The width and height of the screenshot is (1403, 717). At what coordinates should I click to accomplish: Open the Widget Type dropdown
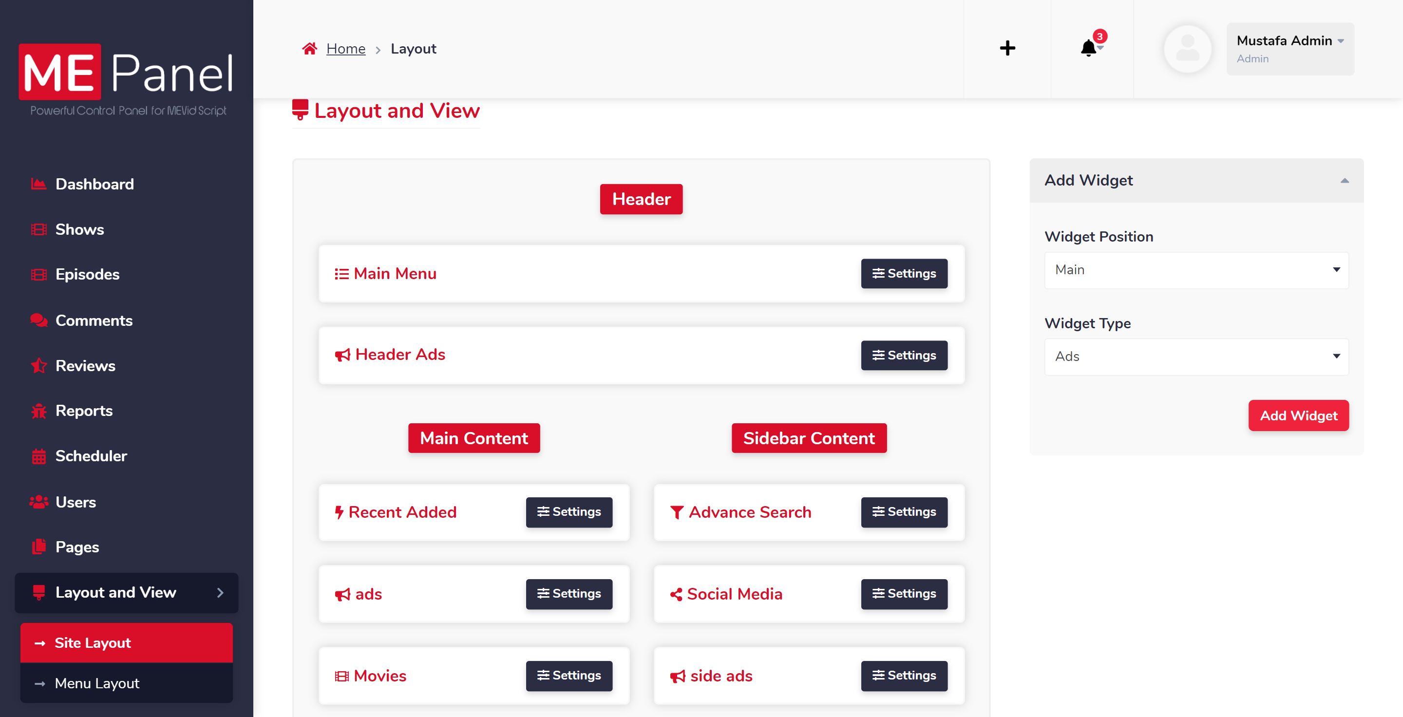1196,357
